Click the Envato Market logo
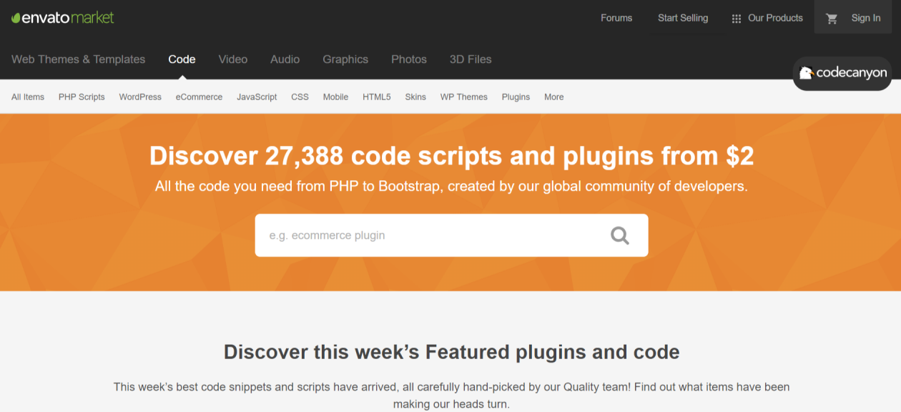 point(63,18)
